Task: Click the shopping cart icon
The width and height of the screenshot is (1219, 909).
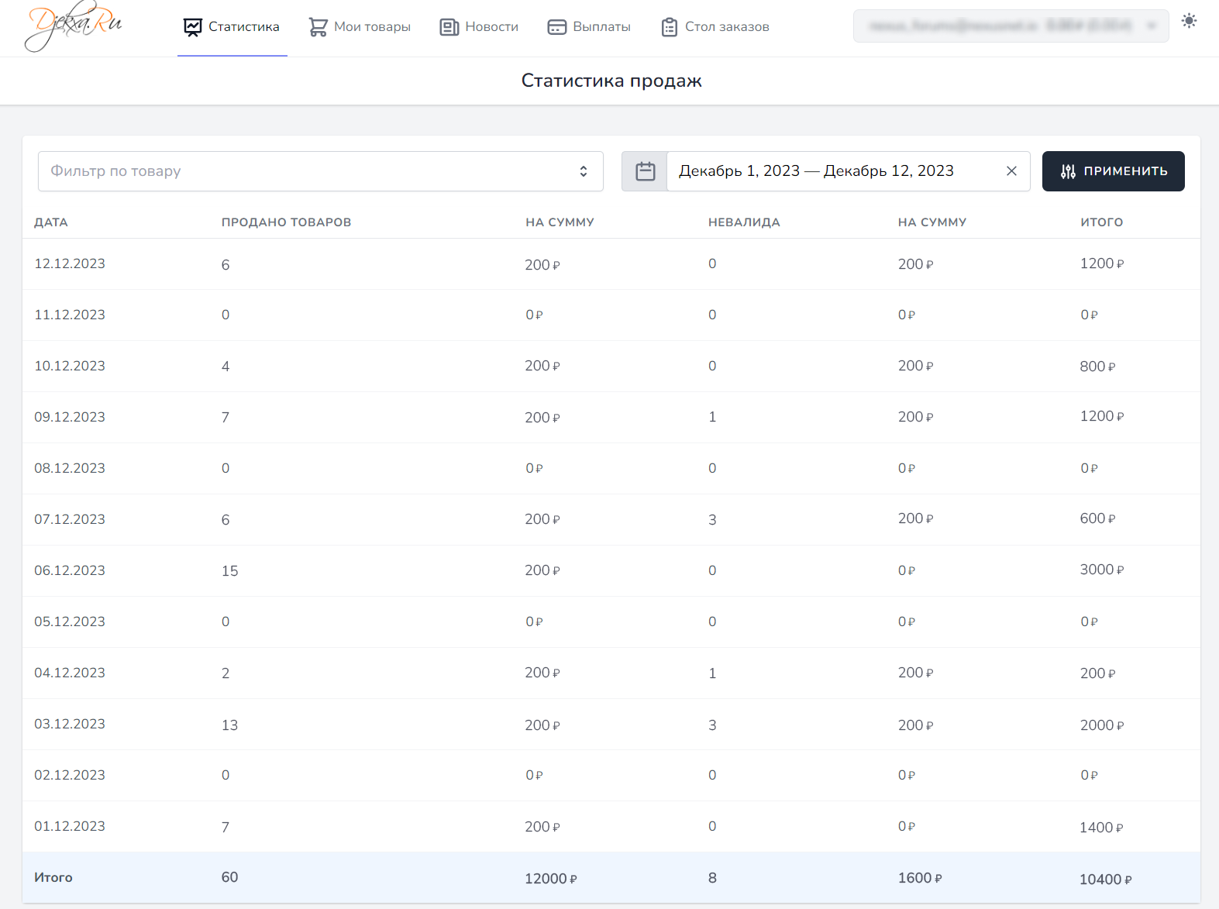Action: [318, 27]
